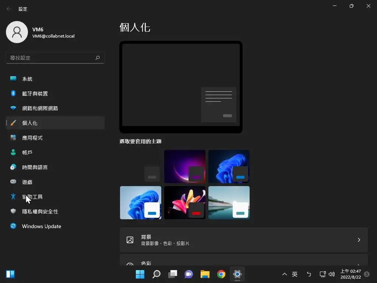Open 系統 settings in sidebar

[55, 79]
